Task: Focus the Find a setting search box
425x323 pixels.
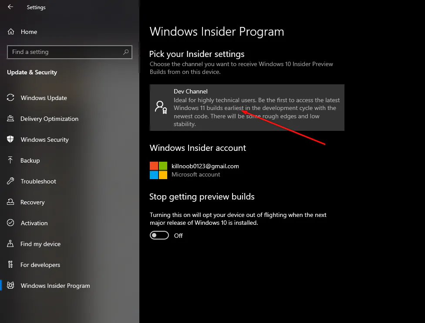Action: (70, 52)
